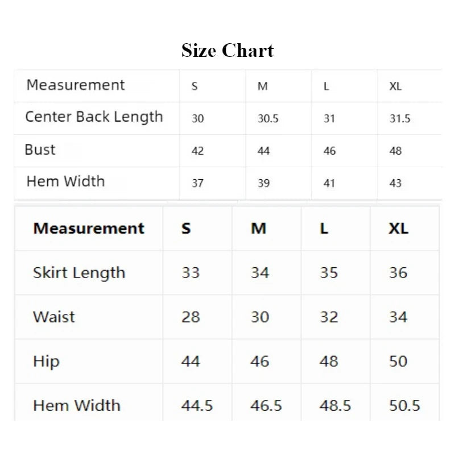Click the bold Measurement header
The width and height of the screenshot is (455, 455).
pos(89,229)
